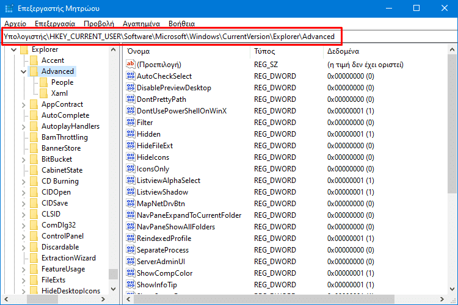Click the DontUsePowerShellOnWinX value icon
458x305 pixels.
[x=130, y=110]
